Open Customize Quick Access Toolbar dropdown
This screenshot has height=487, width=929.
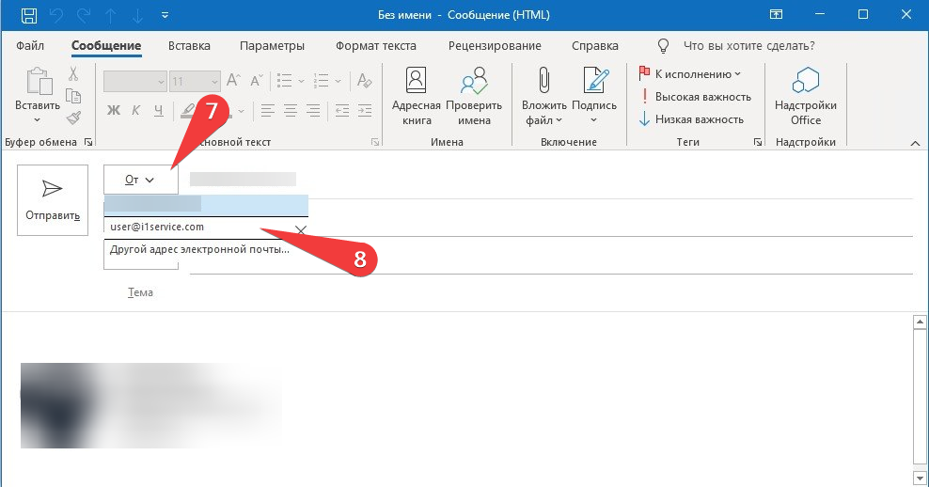point(165,15)
